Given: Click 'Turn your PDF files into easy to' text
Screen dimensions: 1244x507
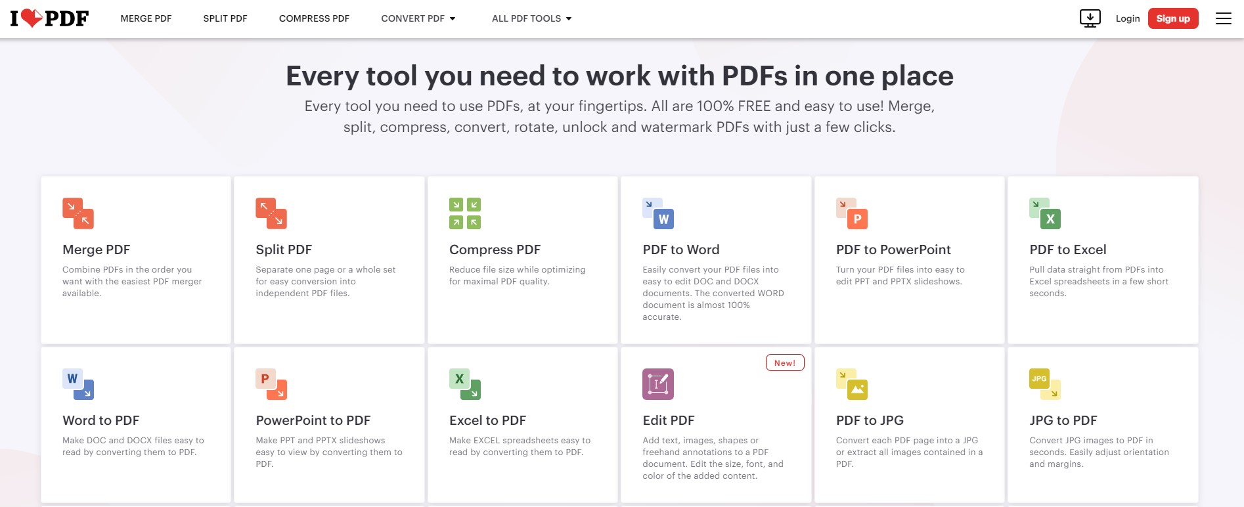Looking at the screenshot, I should tap(900, 269).
